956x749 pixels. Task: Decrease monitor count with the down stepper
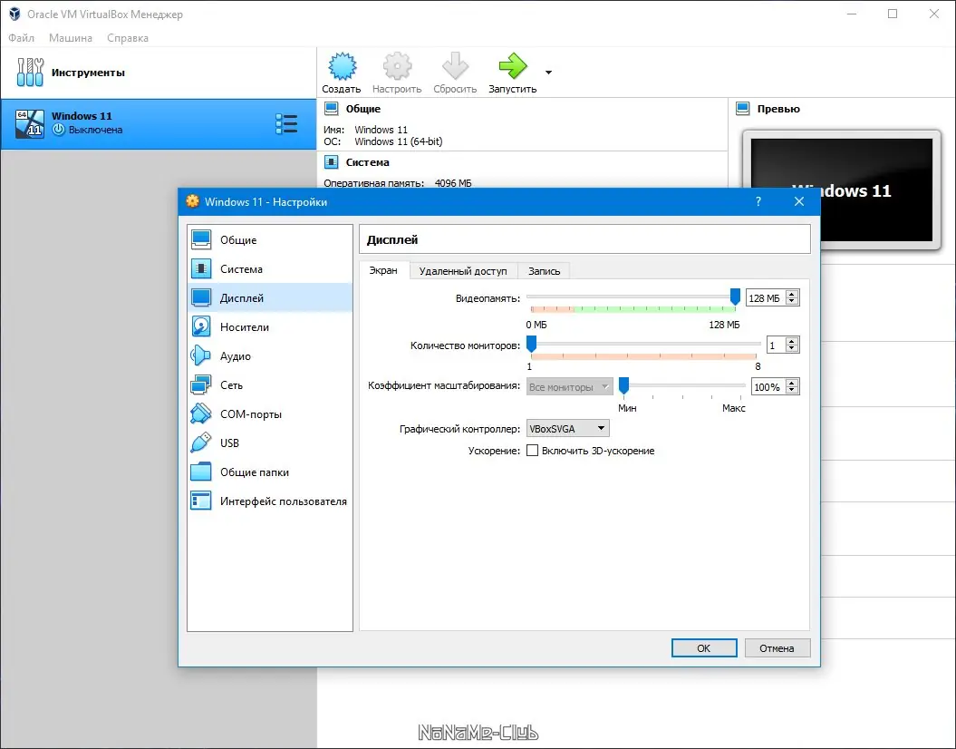click(x=792, y=349)
